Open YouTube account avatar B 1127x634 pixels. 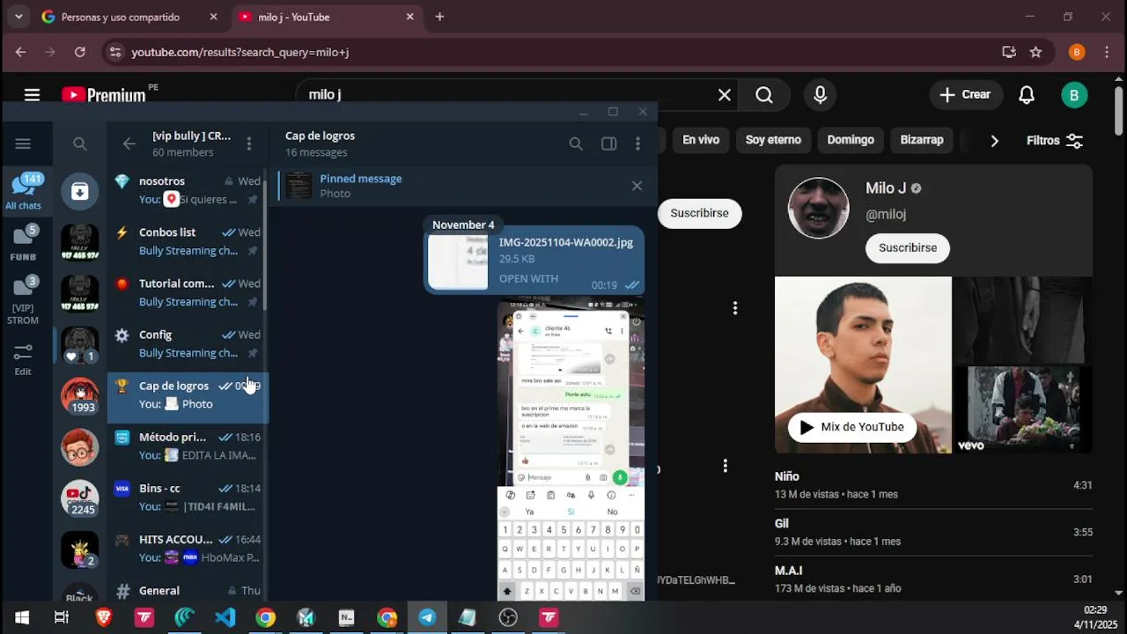click(1074, 95)
